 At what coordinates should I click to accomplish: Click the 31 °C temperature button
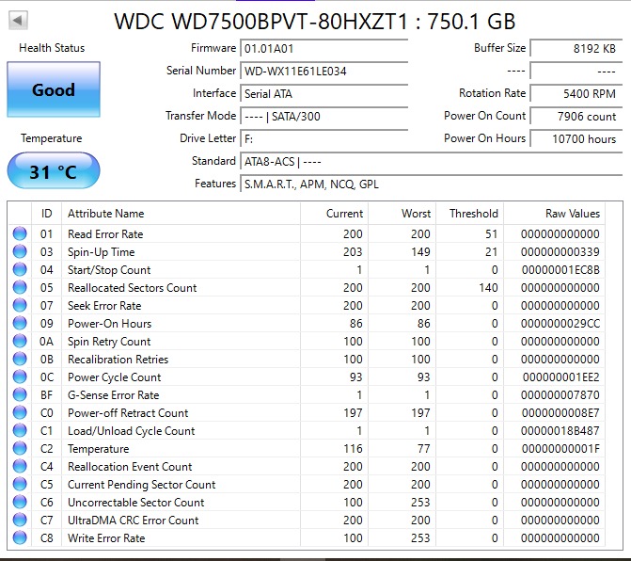[54, 171]
